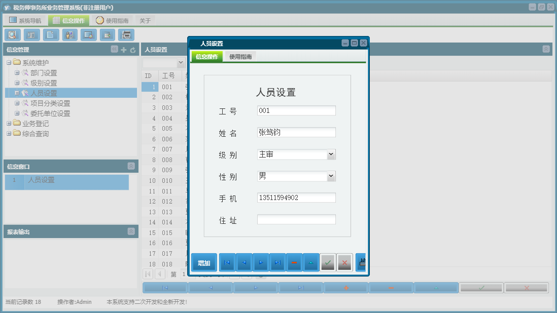
Task: Click the ID column header
Action: click(149, 76)
